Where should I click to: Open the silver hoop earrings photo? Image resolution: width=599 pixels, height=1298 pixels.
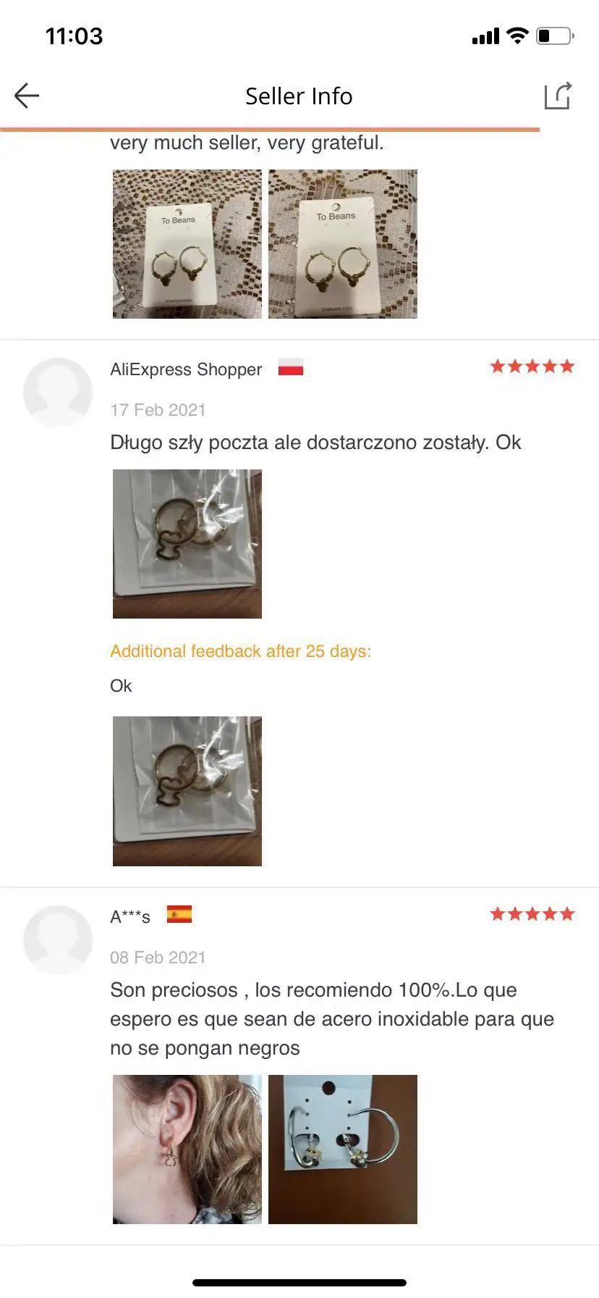point(343,1150)
